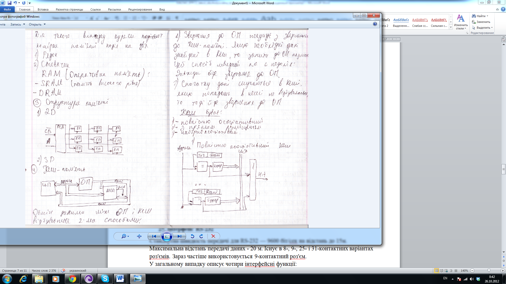This screenshot has height=284, width=506.
Task: Click the browse previous page double arrow
Action: coord(504,256)
